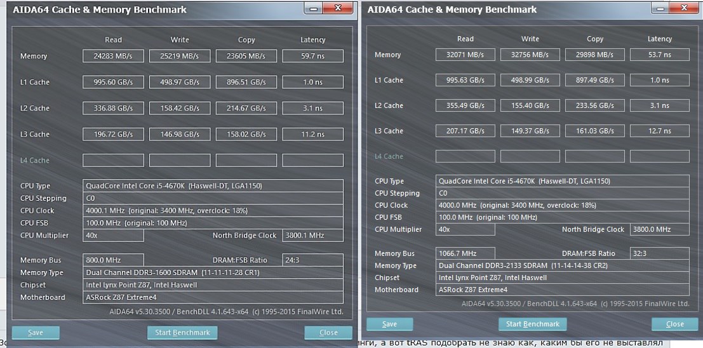Close the left AIDA64 window via title bar X
This screenshot has width=703, height=348.
[x=339, y=8]
